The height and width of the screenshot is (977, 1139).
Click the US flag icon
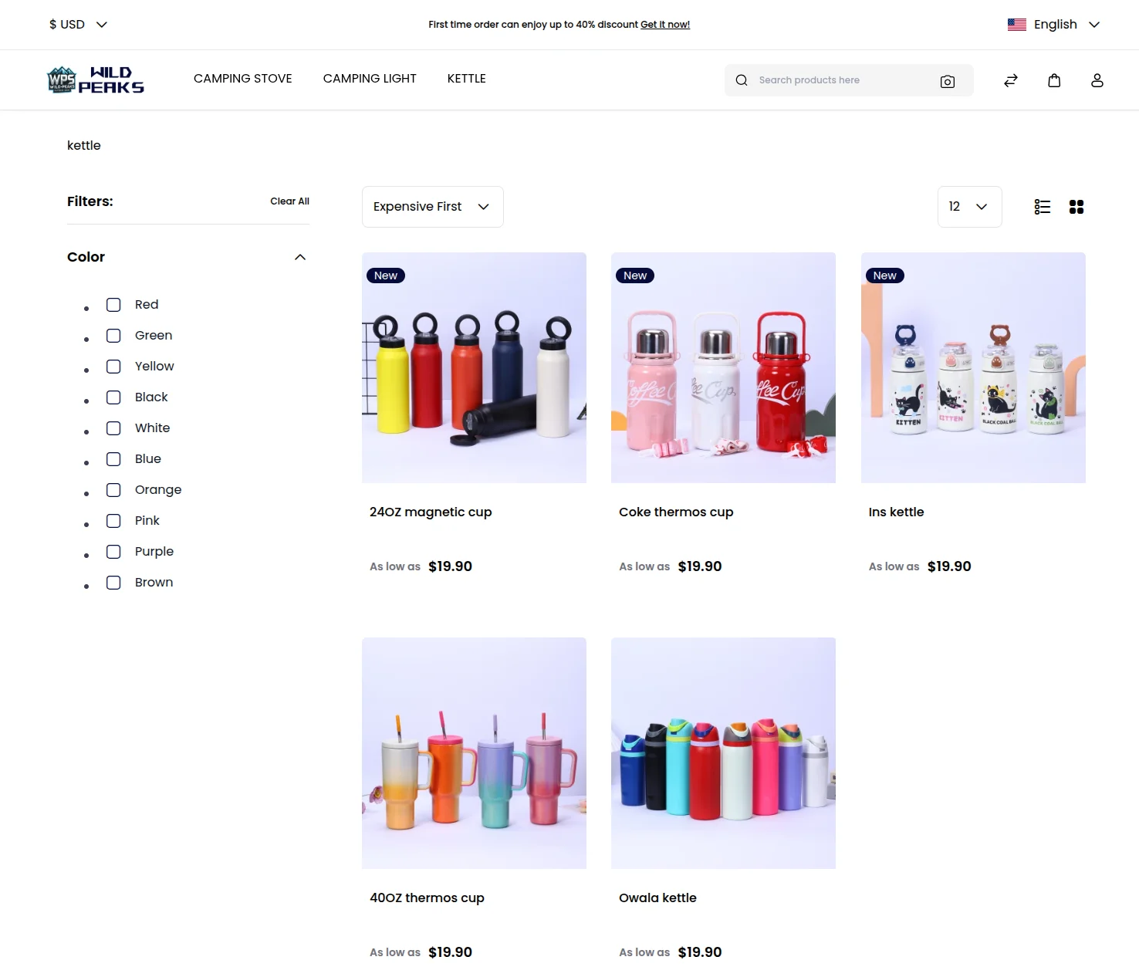pos(1017,25)
